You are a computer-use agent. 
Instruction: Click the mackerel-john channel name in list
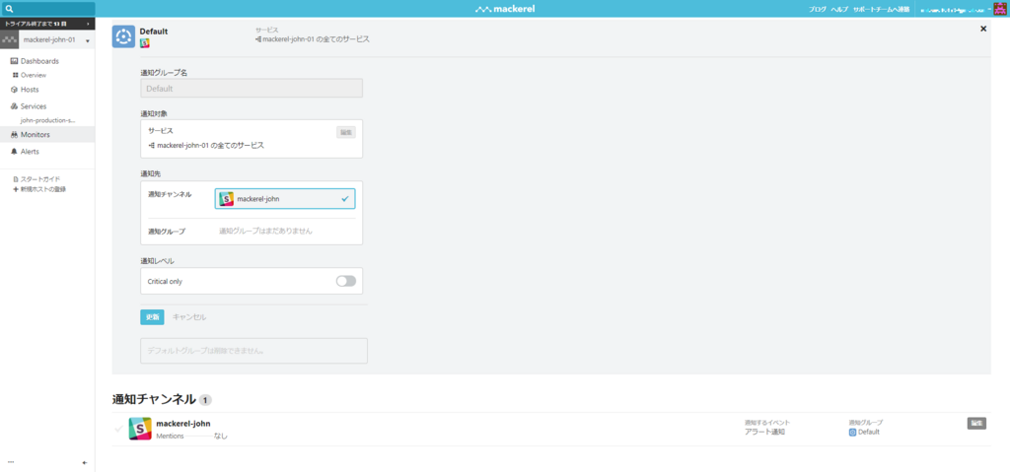click(182, 423)
